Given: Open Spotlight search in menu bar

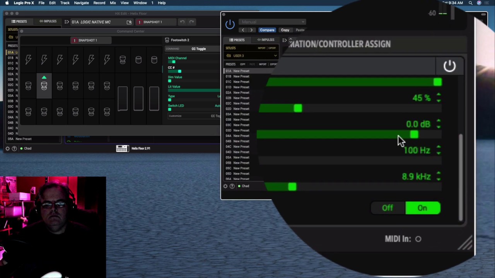Looking at the screenshot, I should tap(471, 3).
